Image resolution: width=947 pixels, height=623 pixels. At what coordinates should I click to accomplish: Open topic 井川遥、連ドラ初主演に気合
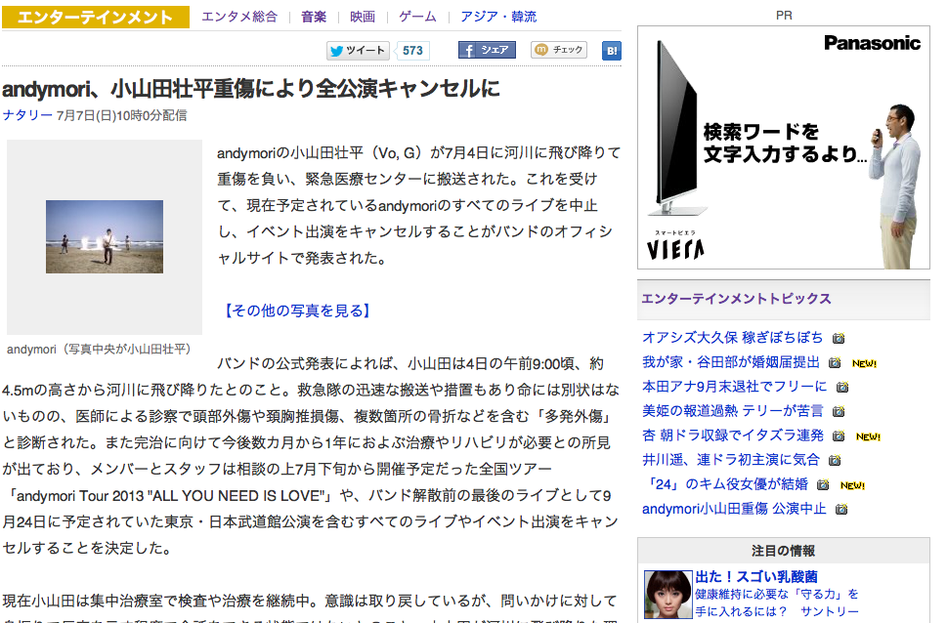click(731, 460)
